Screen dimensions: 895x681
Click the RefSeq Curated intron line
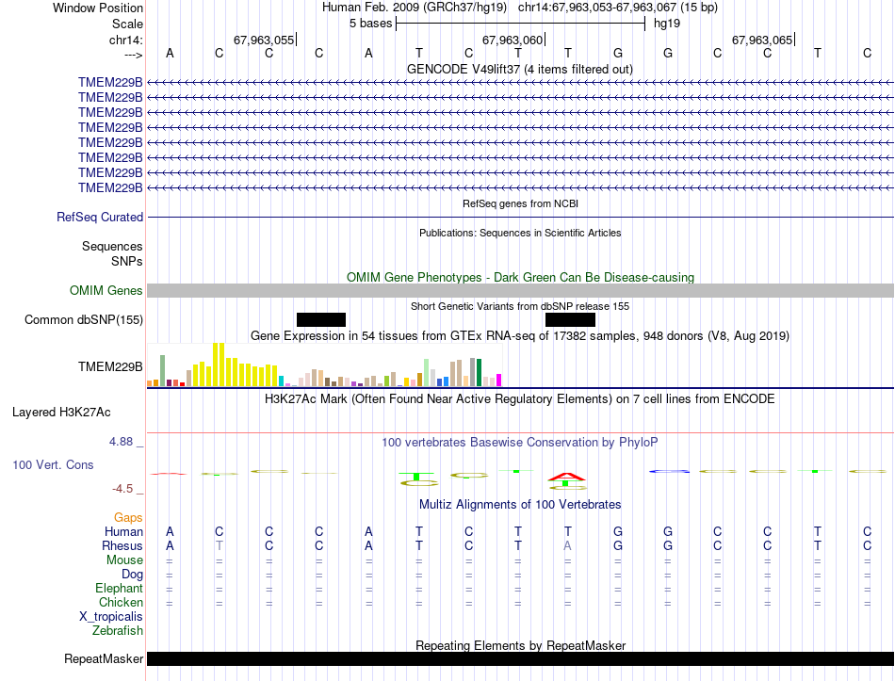(520, 217)
